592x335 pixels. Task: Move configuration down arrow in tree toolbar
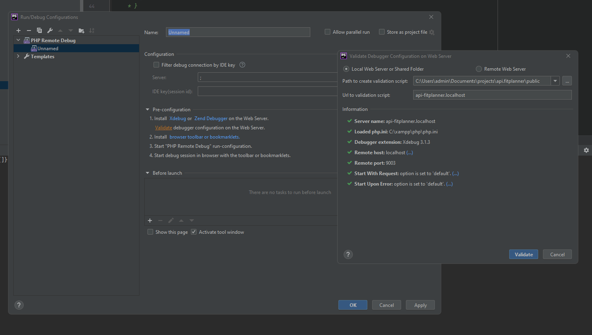[71, 31]
